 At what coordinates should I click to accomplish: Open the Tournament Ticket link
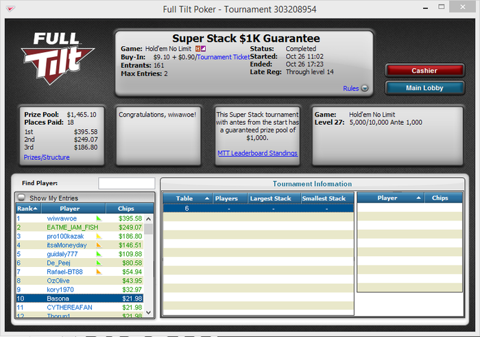(x=224, y=57)
